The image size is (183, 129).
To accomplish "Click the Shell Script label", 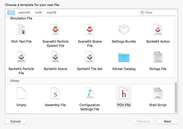I will (158, 105).
